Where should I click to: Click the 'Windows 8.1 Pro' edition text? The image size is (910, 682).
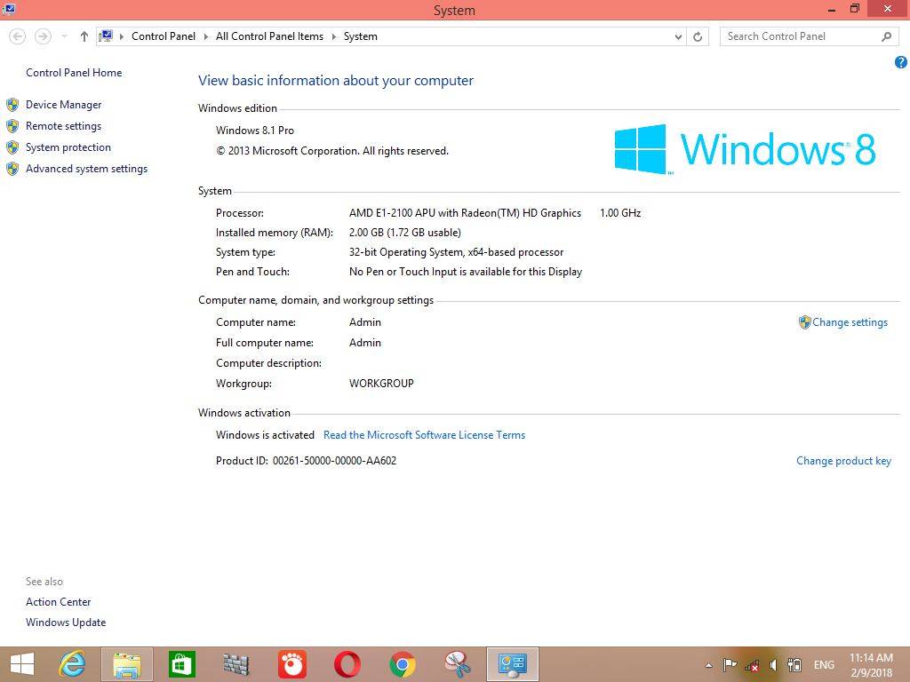point(255,131)
